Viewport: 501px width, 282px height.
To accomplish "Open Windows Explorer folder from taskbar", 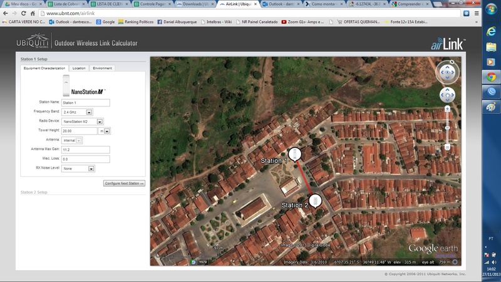I will tap(491, 46).
